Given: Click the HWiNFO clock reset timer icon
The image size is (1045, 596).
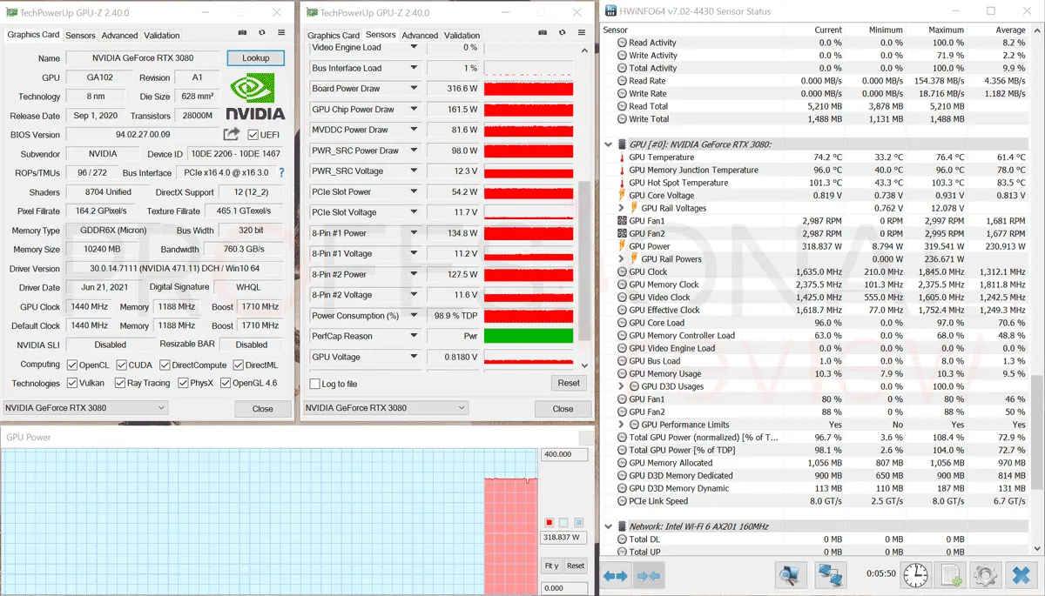Looking at the screenshot, I should click(x=915, y=575).
